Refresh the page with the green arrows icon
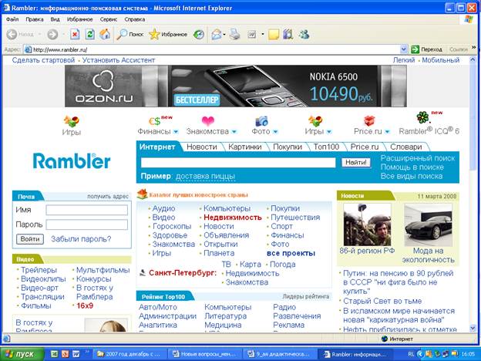This screenshot has width=481, height=361. (89, 35)
